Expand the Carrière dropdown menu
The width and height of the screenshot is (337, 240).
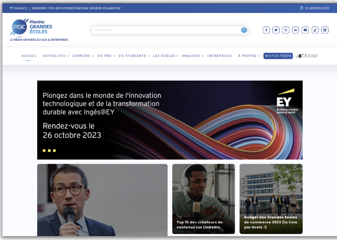coord(83,56)
